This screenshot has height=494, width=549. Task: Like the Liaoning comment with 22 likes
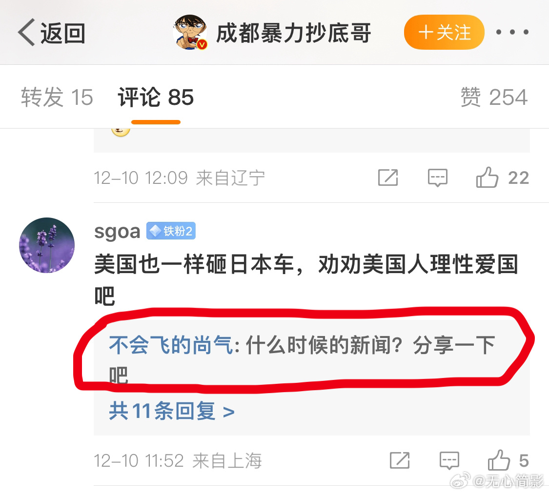pos(502,178)
